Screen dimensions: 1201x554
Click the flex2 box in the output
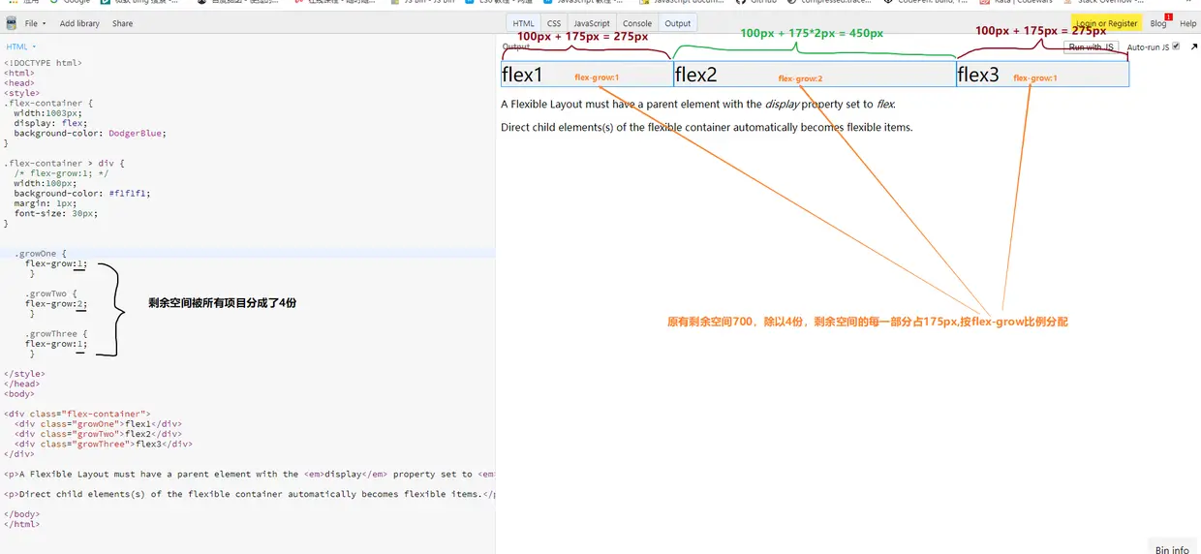click(815, 75)
